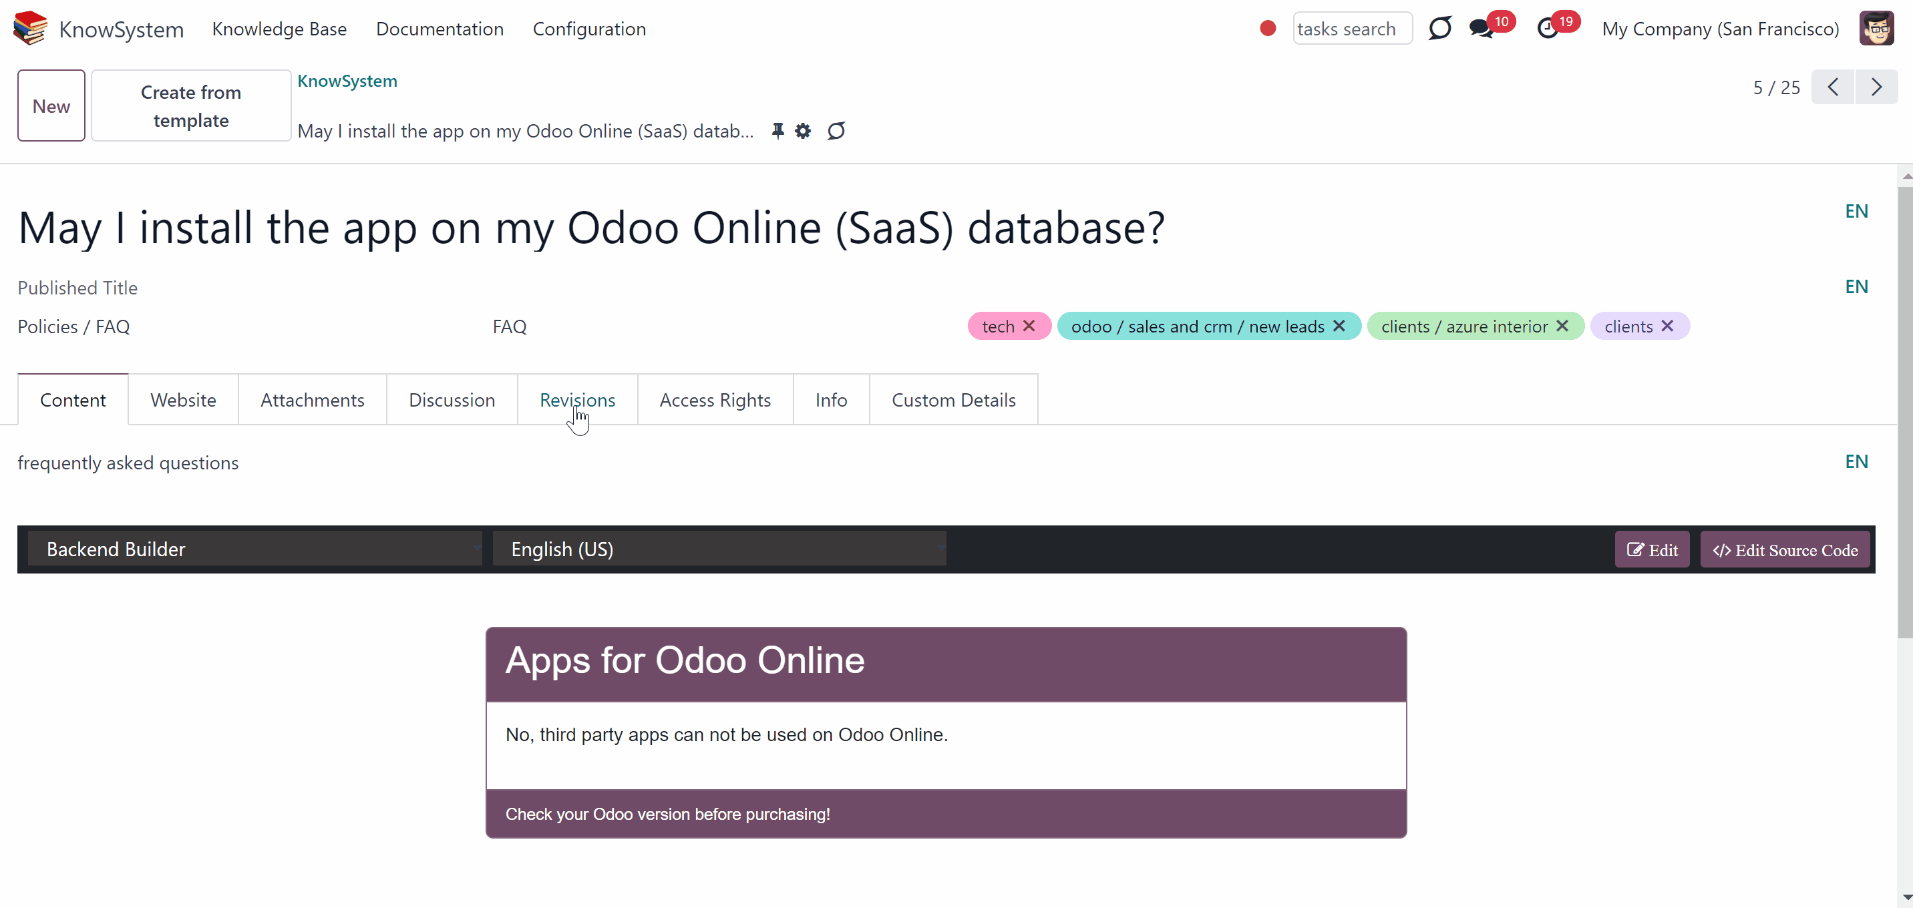Remove the clients / azure interior tag

(x=1562, y=326)
